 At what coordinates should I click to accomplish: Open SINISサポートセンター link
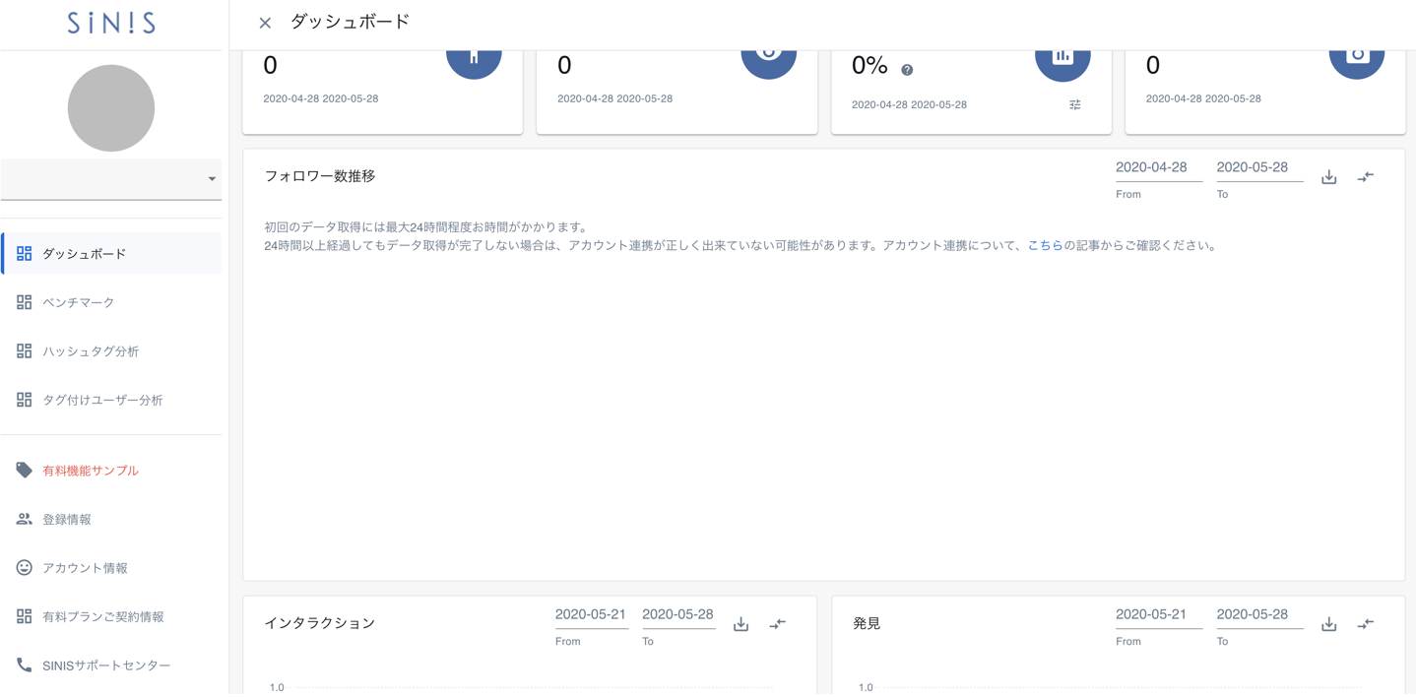point(106,665)
